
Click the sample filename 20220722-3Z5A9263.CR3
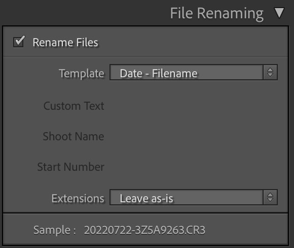(144, 230)
